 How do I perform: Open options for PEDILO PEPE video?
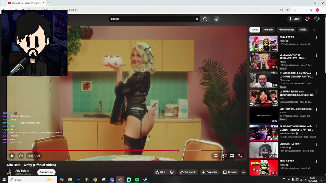[x=317, y=162]
